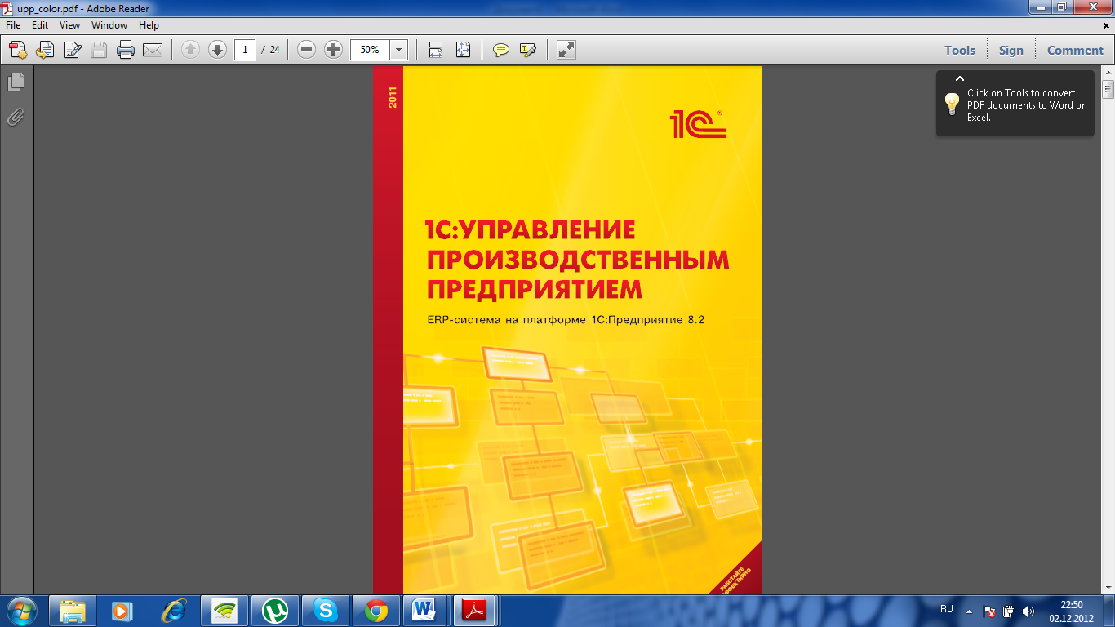
Task: Click the Adobe Reader taskbar button
Action: (475, 610)
